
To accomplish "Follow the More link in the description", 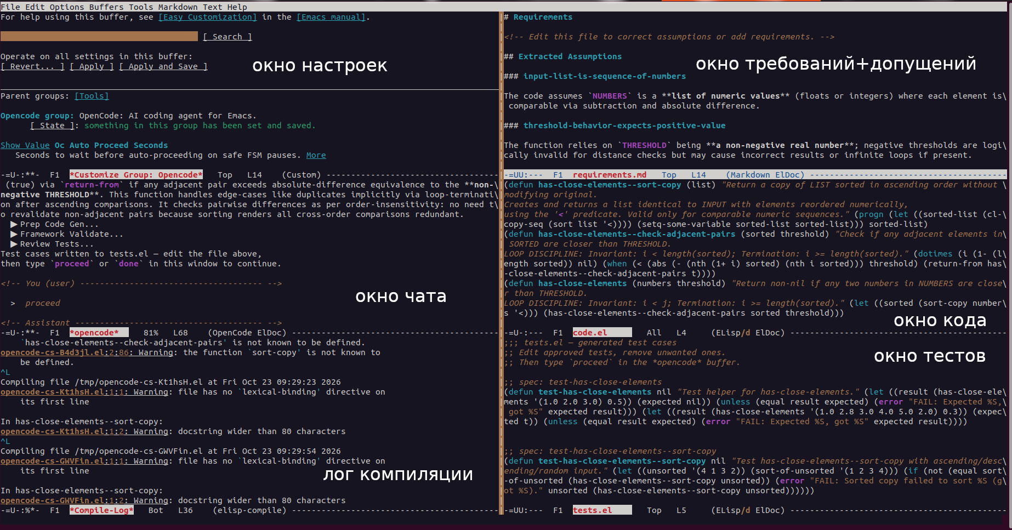I will coord(316,155).
